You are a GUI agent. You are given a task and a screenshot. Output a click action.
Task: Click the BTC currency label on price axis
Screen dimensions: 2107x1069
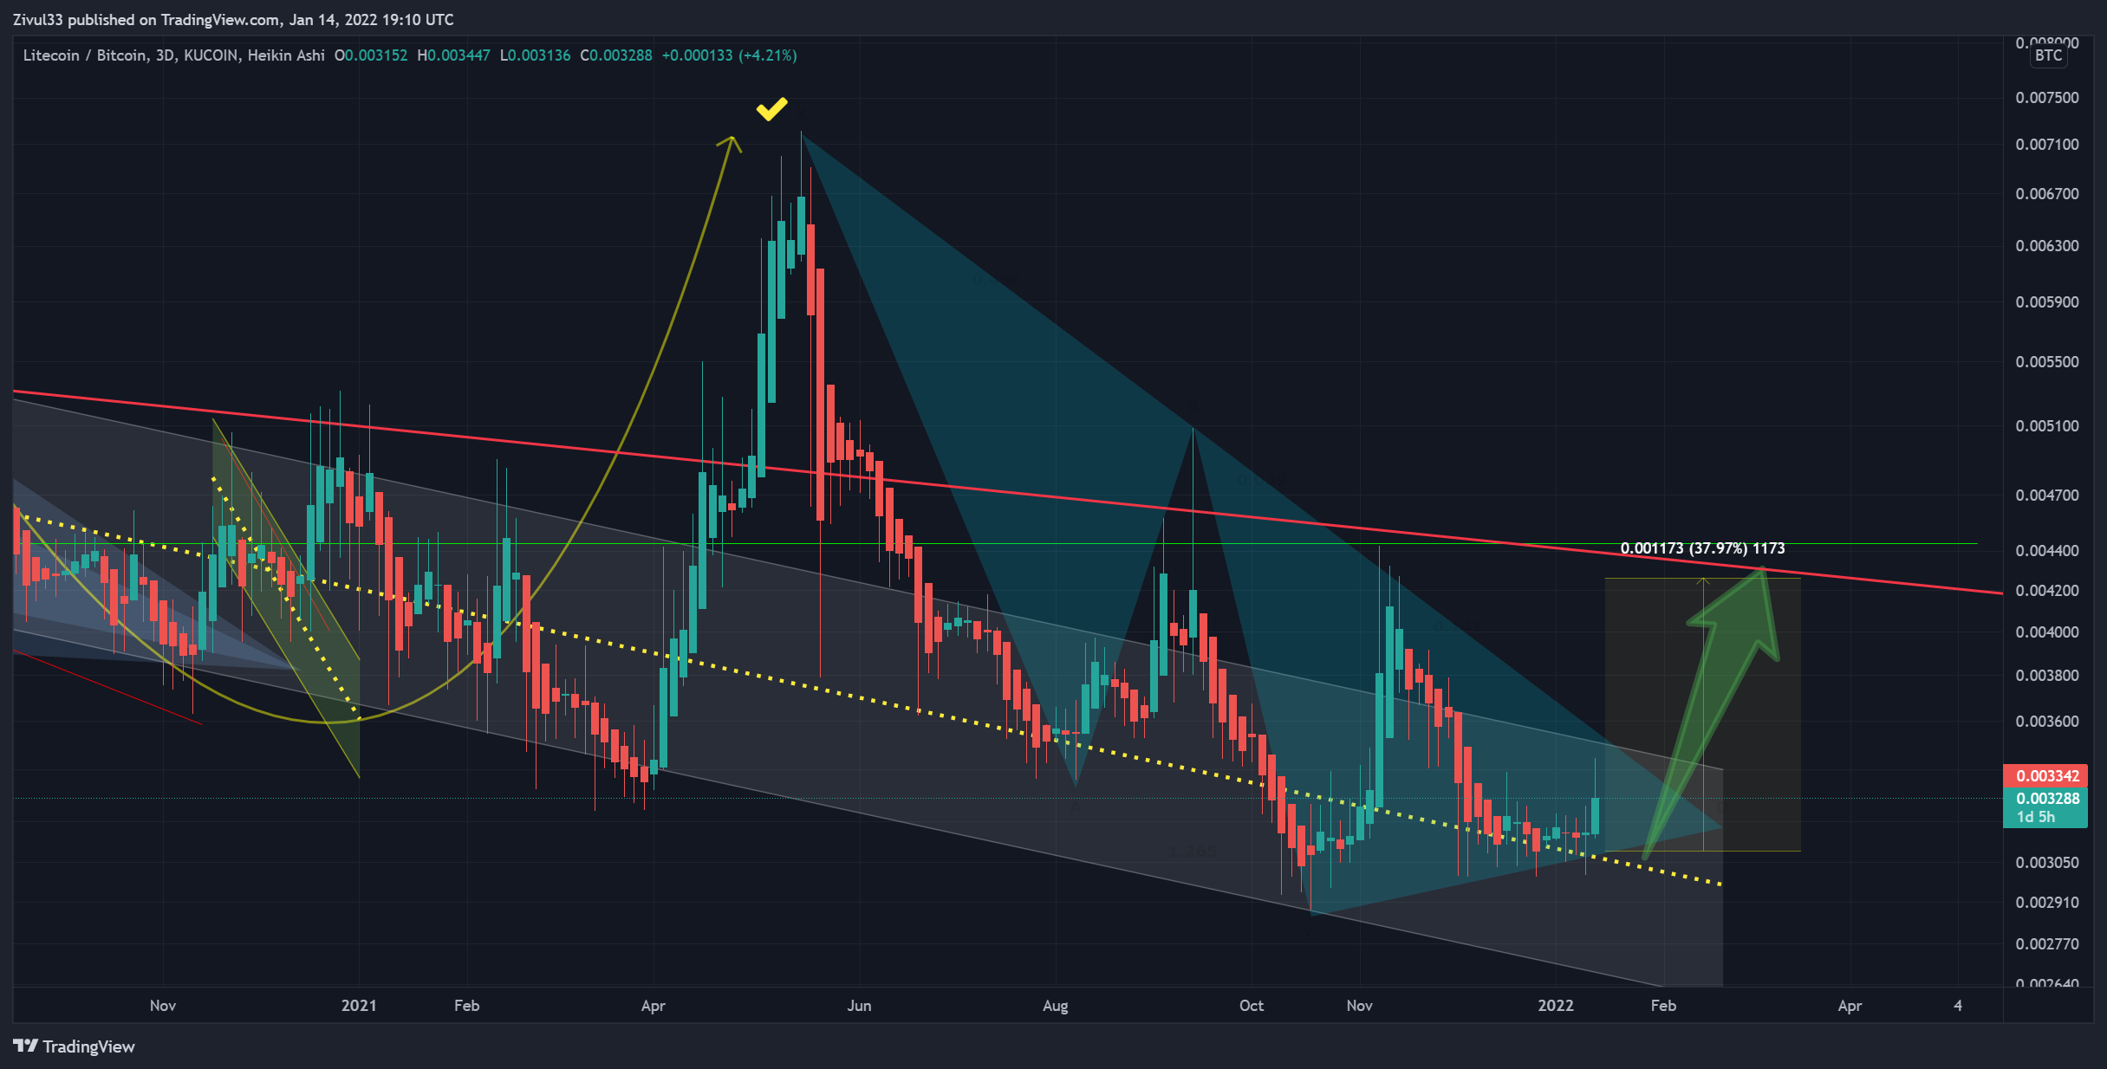pos(2048,55)
